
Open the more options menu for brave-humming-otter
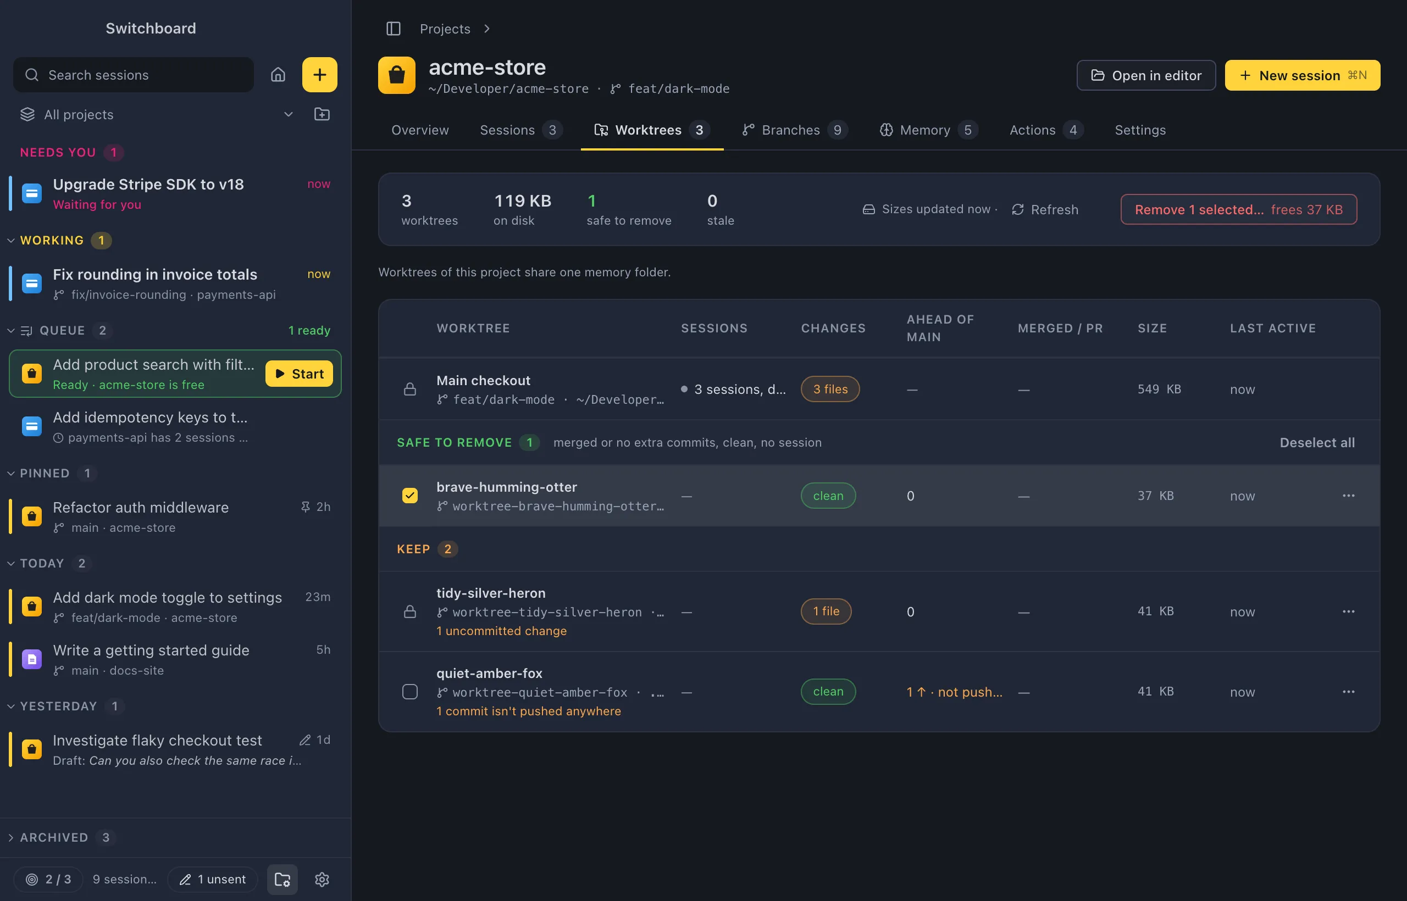(1349, 496)
